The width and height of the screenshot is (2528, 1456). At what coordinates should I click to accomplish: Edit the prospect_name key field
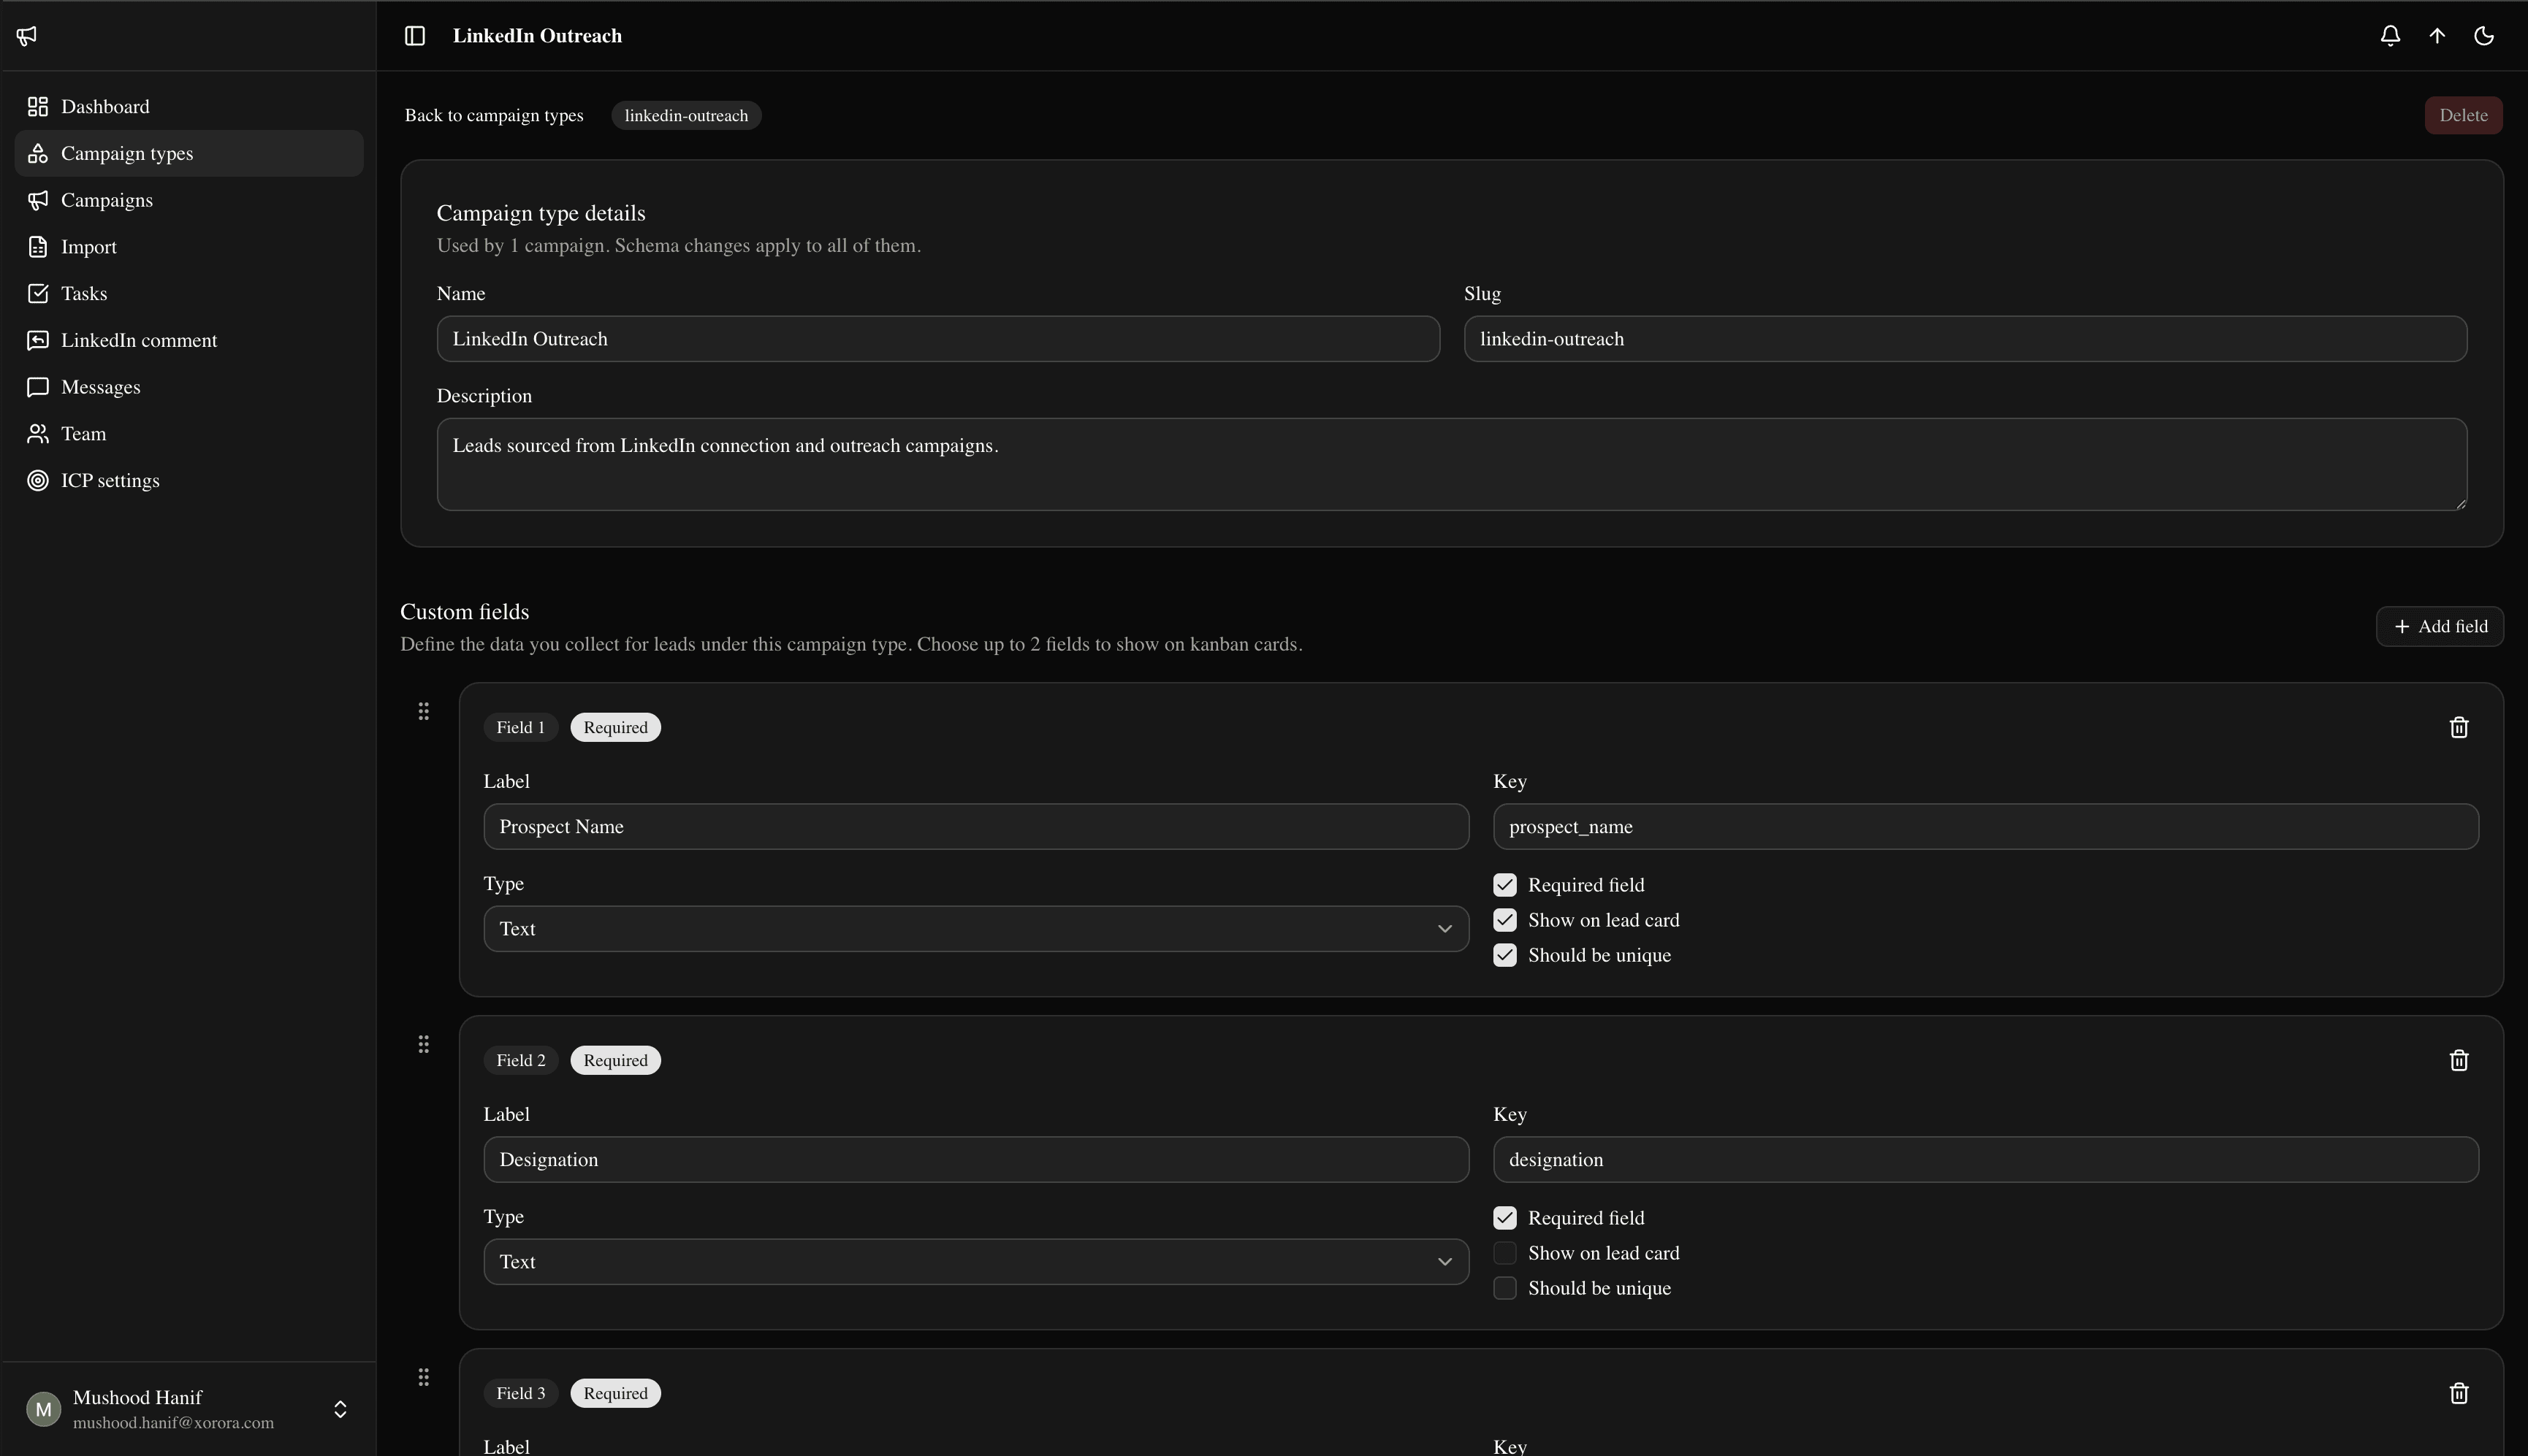pyautogui.click(x=1986, y=827)
